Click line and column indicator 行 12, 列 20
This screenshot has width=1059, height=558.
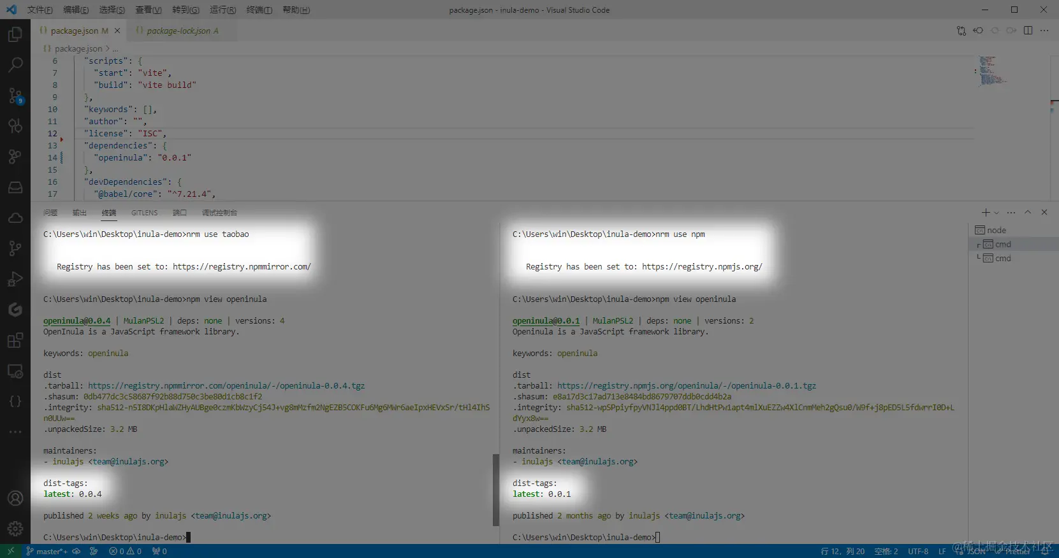point(842,551)
